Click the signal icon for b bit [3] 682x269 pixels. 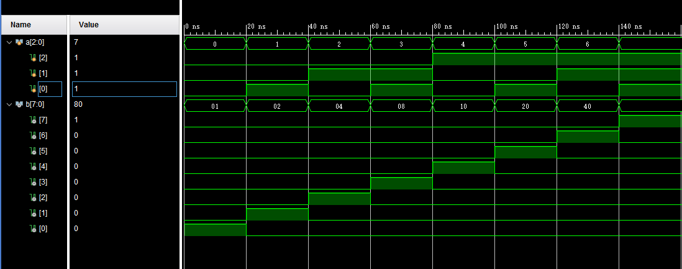(33, 182)
